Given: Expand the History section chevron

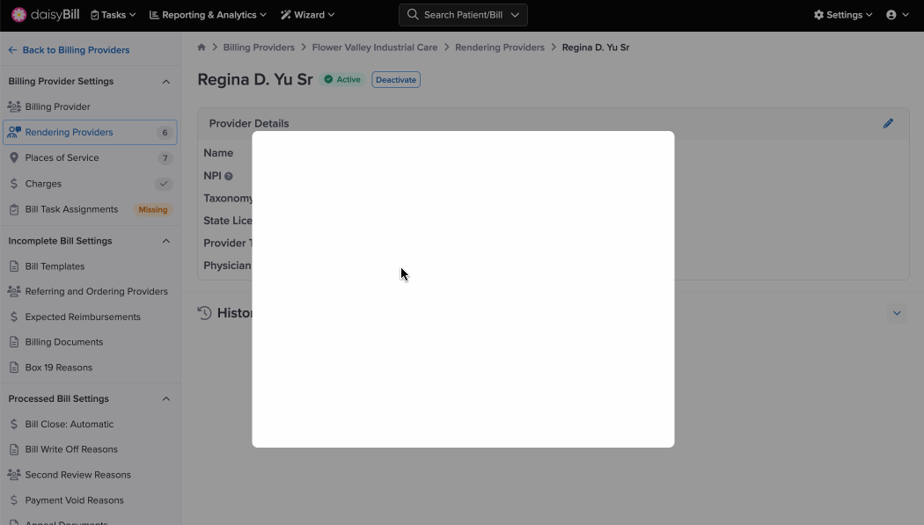Looking at the screenshot, I should coord(897,313).
